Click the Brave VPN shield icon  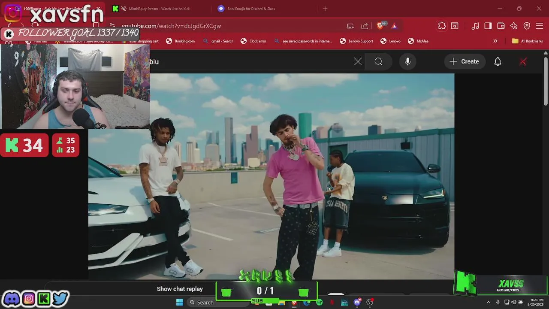pyautogui.click(x=527, y=26)
